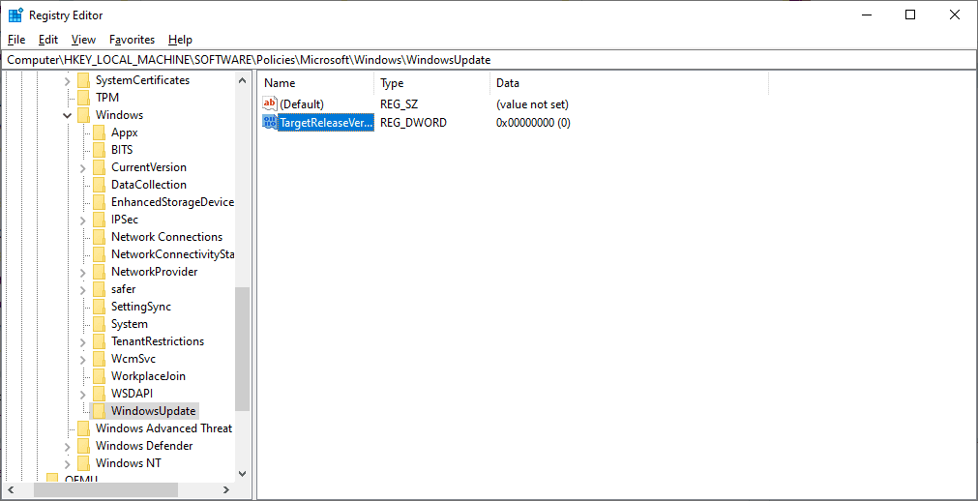Open the Help menu
This screenshot has height=501, width=978.
[x=180, y=40]
